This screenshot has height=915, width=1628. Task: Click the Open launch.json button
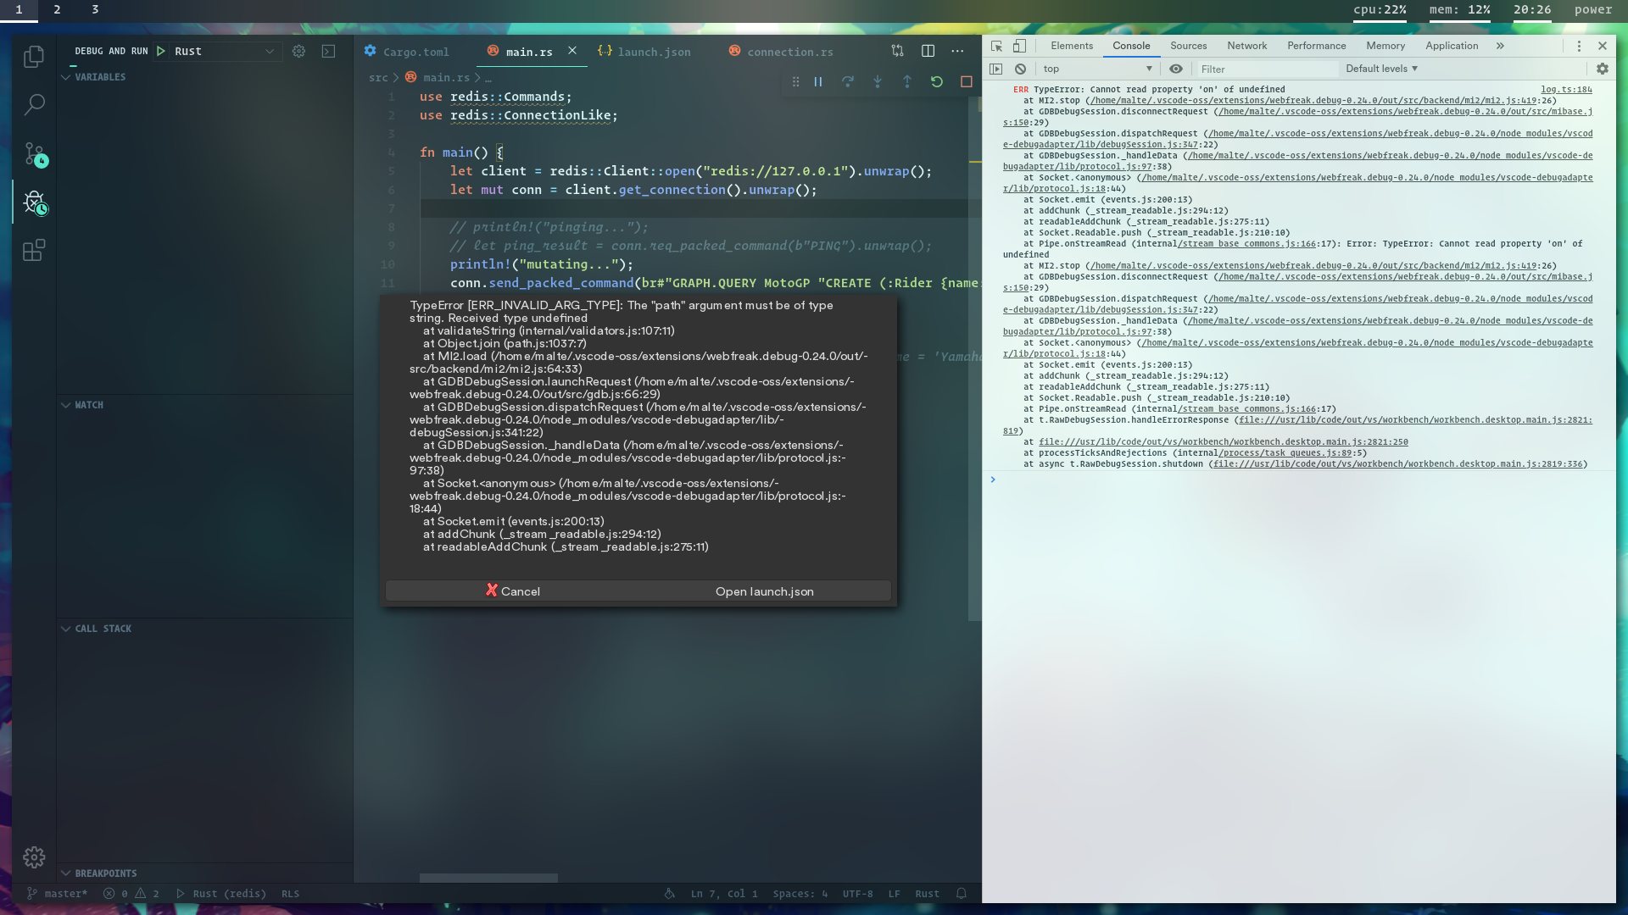click(x=764, y=592)
